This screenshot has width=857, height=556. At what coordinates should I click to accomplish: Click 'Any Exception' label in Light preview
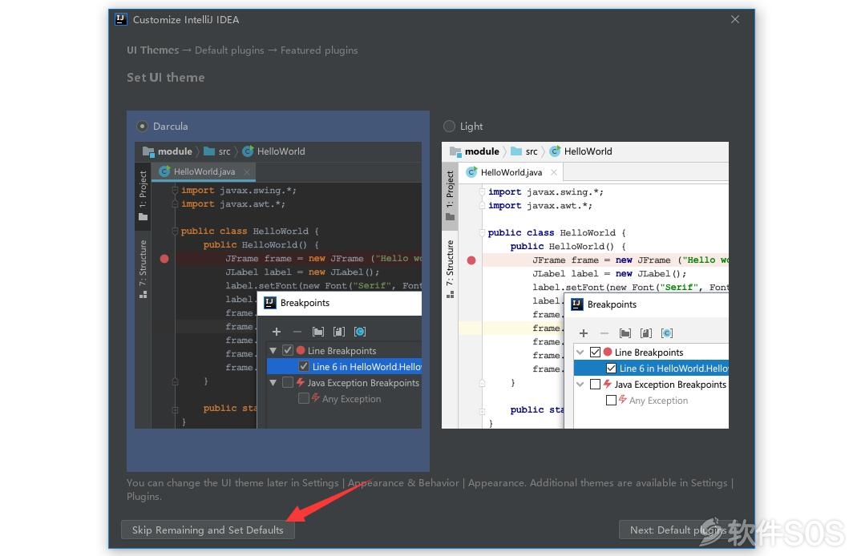[x=659, y=401]
